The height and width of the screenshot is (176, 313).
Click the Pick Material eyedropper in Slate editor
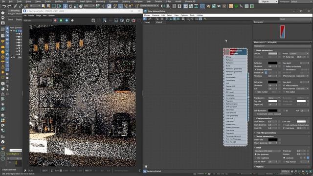tap(150, 19)
